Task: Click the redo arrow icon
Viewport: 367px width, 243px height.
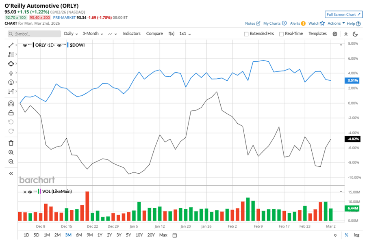Action: click(11, 131)
